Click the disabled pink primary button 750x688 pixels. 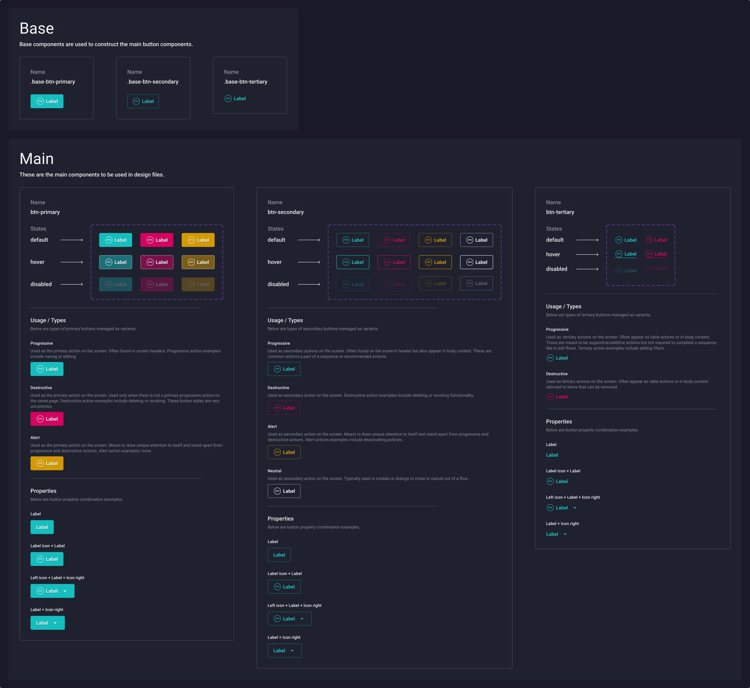tap(157, 284)
